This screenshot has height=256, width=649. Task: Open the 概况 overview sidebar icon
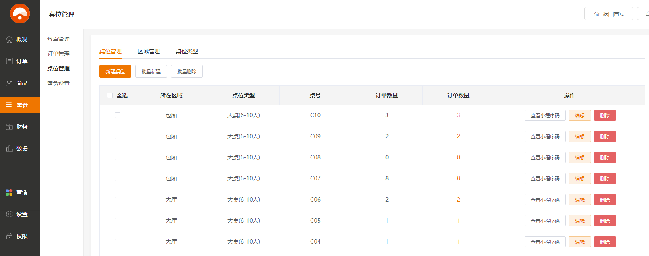[x=10, y=39]
